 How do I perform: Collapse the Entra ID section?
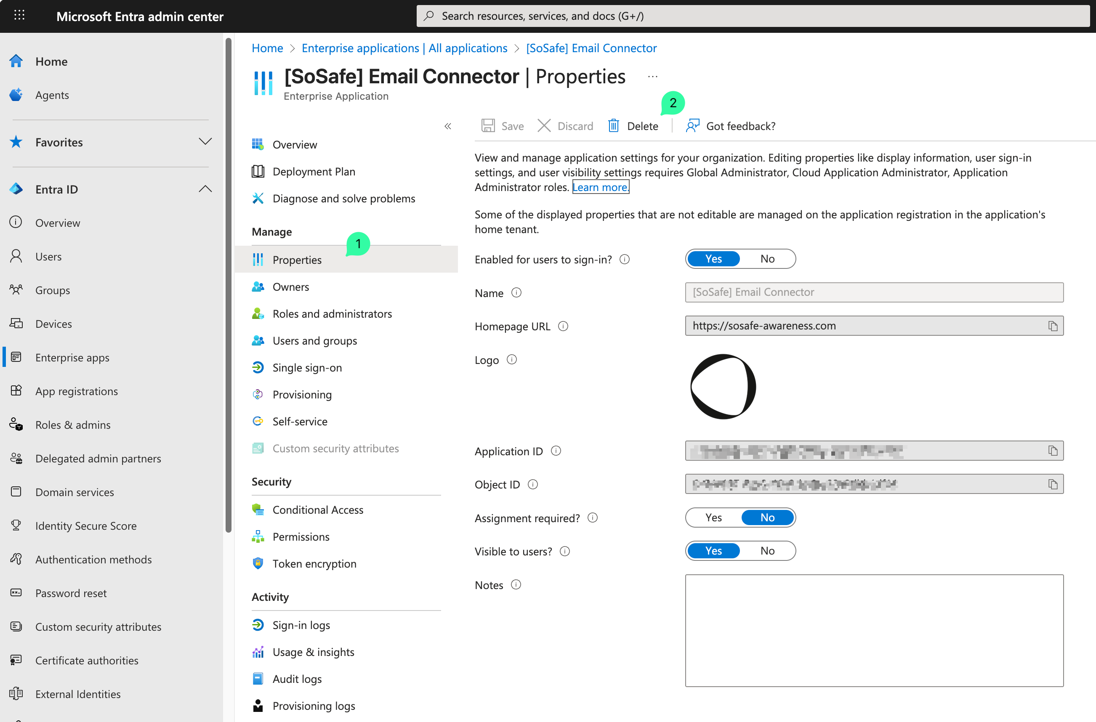(x=205, y=189)
